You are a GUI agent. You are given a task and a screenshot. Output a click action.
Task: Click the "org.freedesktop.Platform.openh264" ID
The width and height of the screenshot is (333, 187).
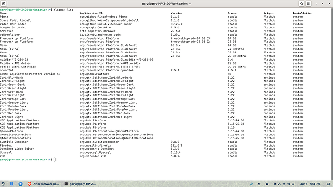pos(107,70)
